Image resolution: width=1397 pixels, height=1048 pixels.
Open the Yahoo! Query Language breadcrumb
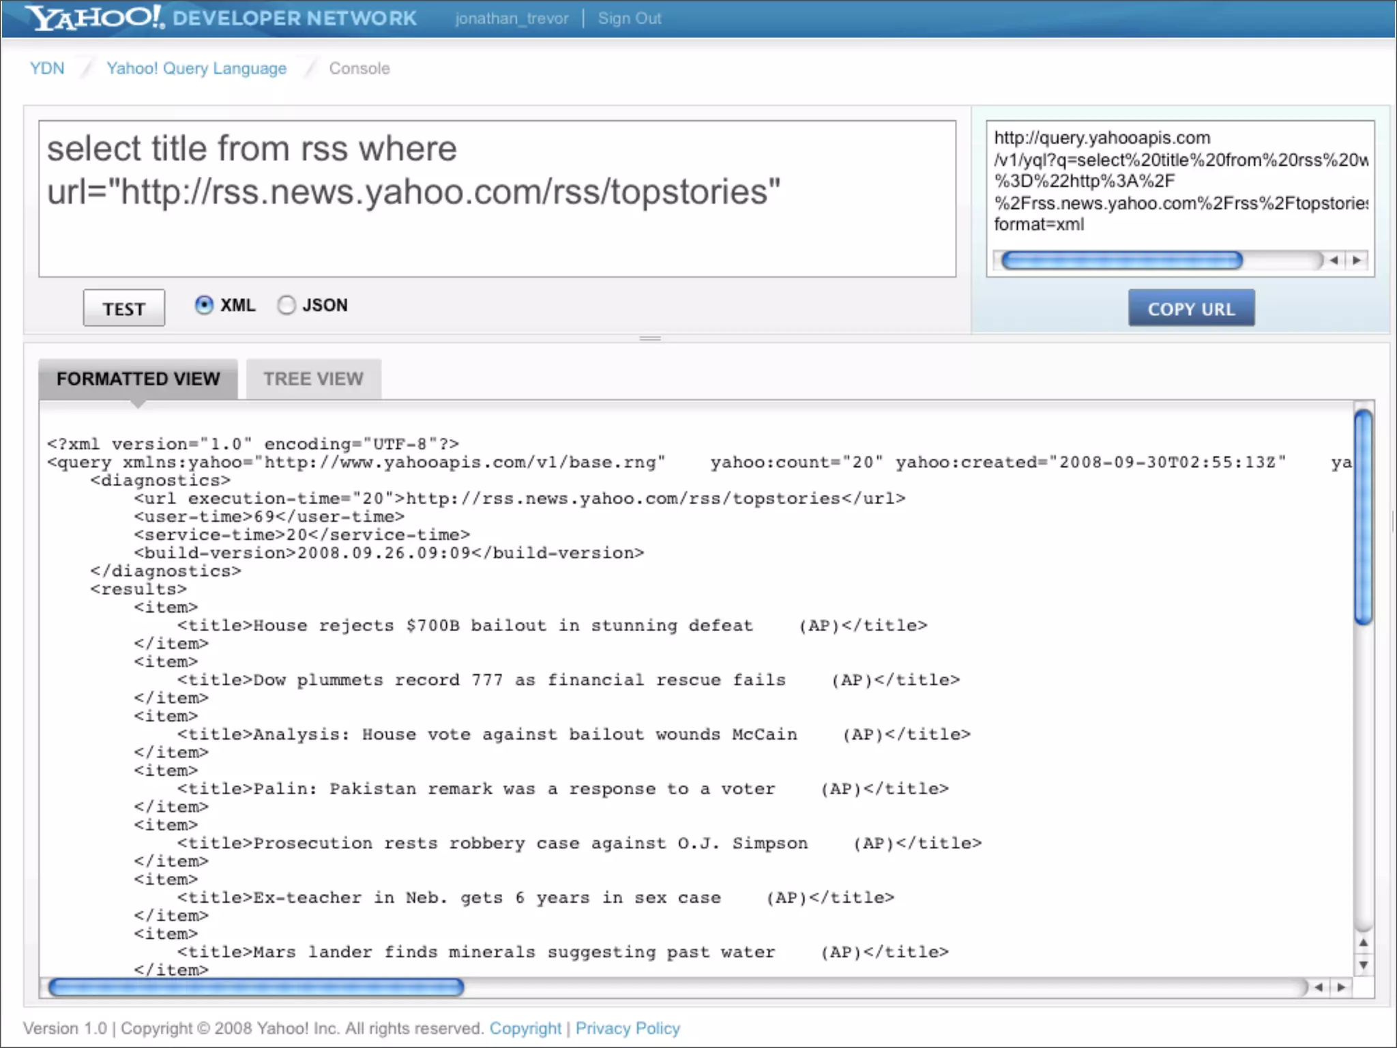coord(196,68)
